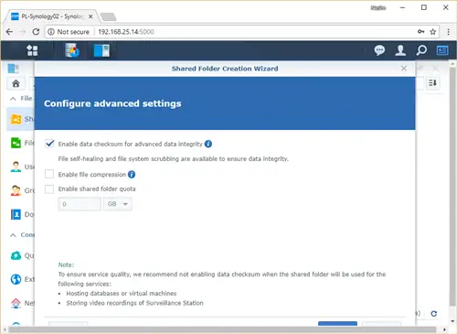Close the PL-Synology02 browser tab
The height and width of the screenshot is (334, 457).
pyautogui.click(x=90, y=16)
